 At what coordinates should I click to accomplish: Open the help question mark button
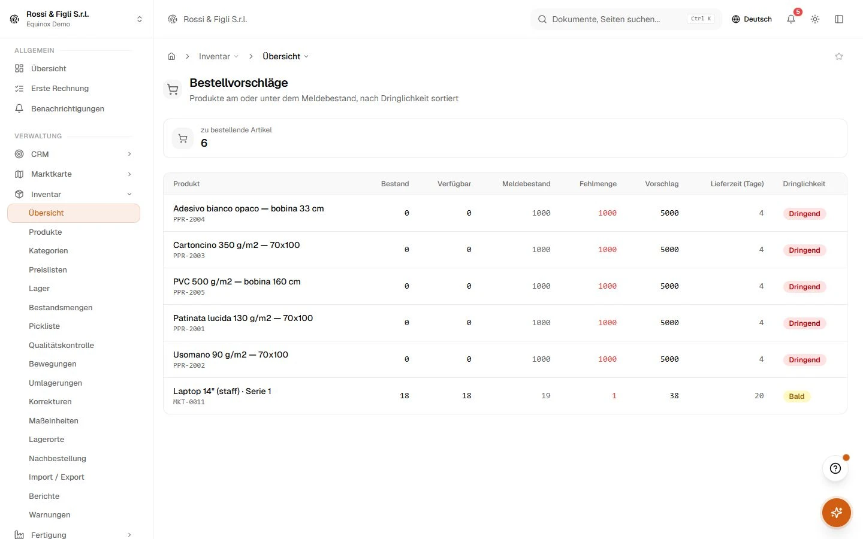point(835,468)
